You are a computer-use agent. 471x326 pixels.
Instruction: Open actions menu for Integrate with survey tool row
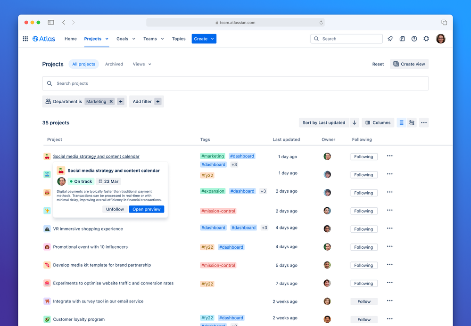(389, 301)
